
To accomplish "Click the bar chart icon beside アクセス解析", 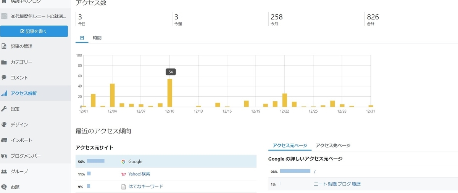I will (4, 93).
